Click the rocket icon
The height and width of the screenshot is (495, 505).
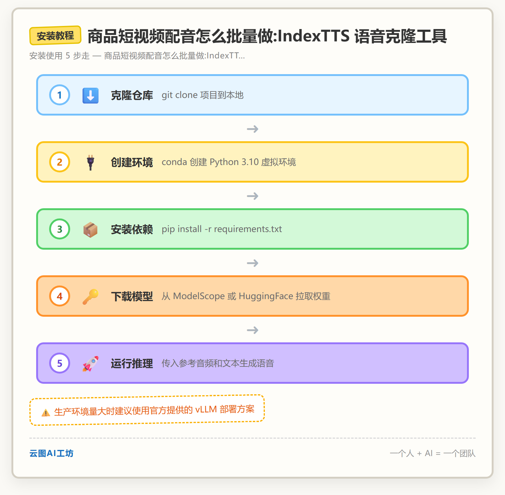[x=91, y=363]
